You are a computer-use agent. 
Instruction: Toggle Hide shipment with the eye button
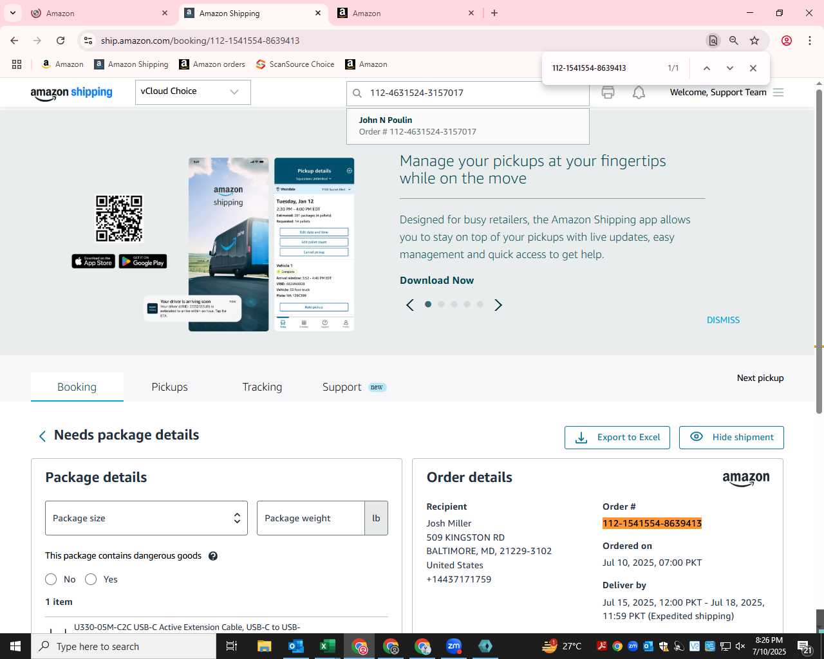pos(731,438)
